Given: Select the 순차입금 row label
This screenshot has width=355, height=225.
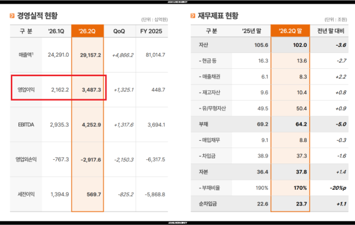Looking at the screenshot, I should click(207, 204).
